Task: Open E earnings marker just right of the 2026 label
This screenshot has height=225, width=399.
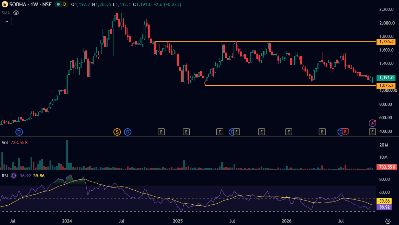Action: (x=289, y=132)
